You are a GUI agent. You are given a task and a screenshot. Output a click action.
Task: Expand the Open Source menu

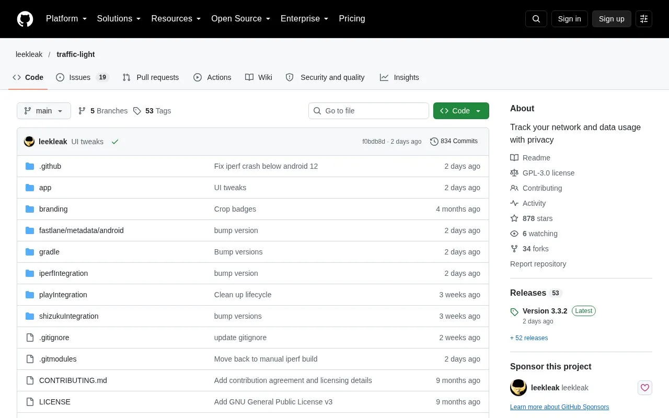241,19
